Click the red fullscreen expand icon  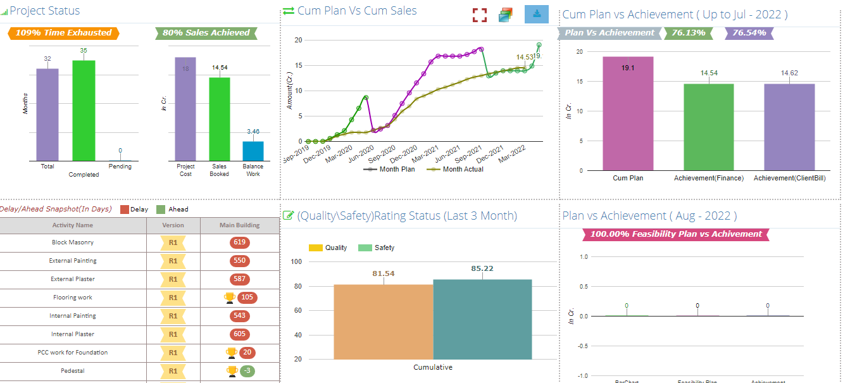coord(480,15)
